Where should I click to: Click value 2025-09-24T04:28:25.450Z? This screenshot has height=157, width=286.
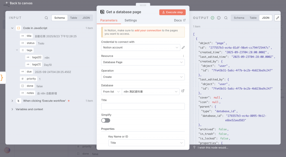tap(53, 72)
